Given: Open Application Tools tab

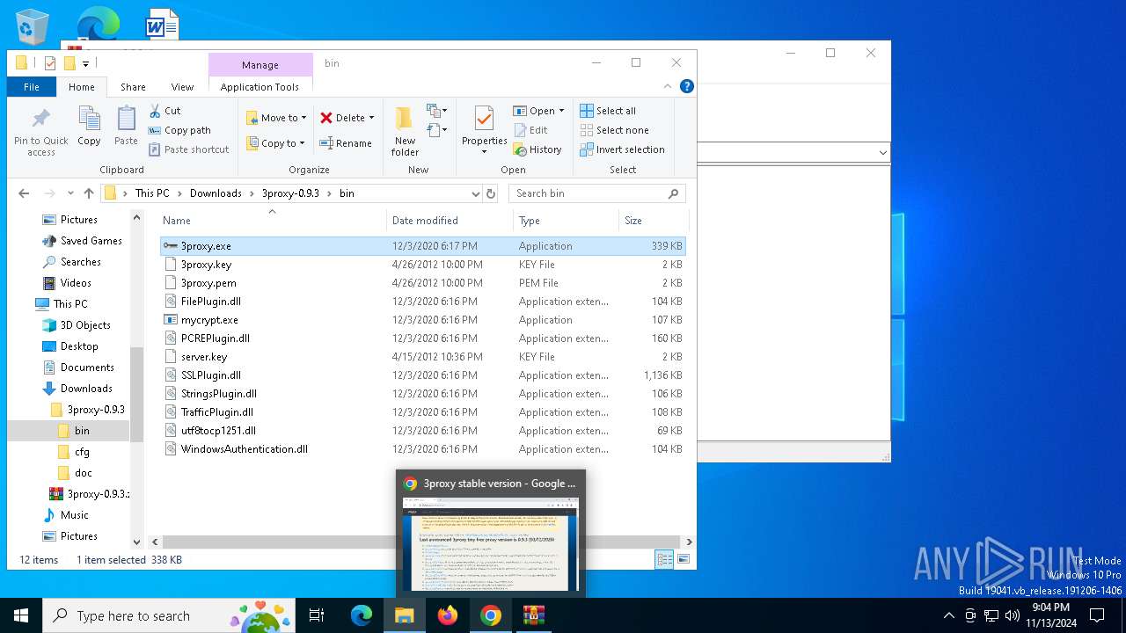Looking at the screenshot, I should [260, 87].
